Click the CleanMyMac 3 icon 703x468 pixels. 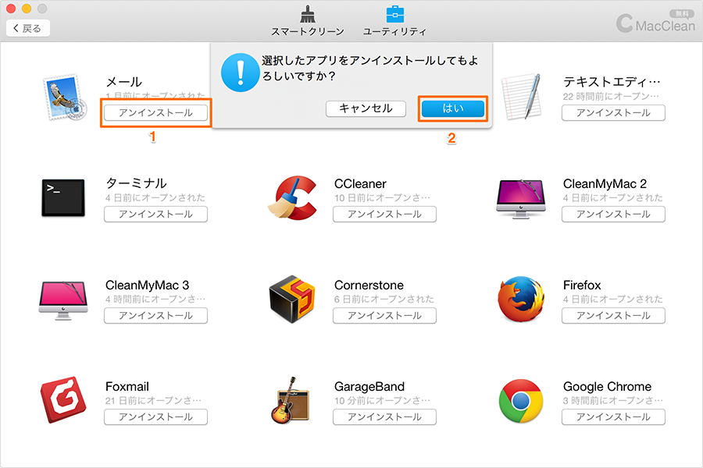click(63, 300)
